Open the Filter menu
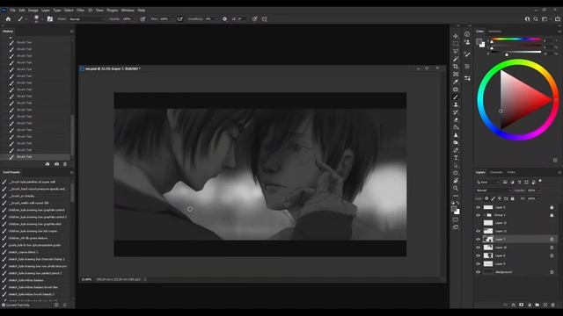Image resolution: width=563 pixels, height=316 pixels. coord(80,11)
